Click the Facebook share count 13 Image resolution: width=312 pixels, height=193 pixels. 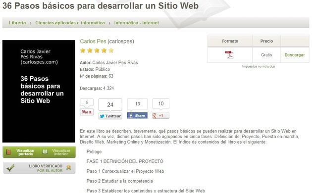[x=137, y=104]
